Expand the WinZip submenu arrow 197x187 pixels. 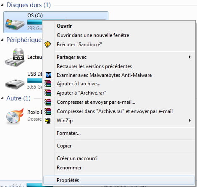coord(190,121)
